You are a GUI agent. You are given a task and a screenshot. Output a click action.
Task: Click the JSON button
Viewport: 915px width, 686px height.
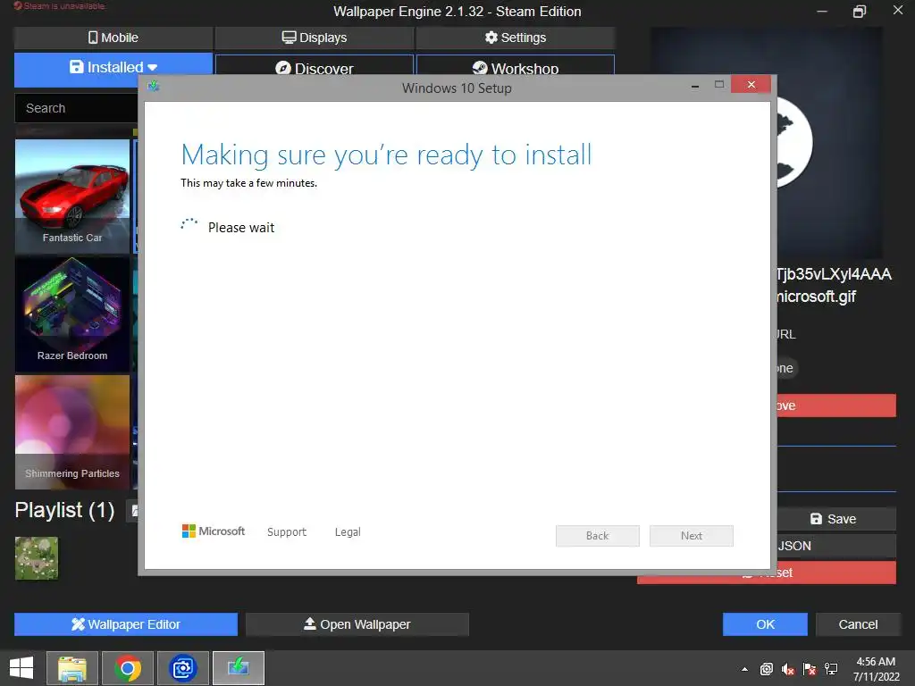pyautogui.click(x=836, y=546)
